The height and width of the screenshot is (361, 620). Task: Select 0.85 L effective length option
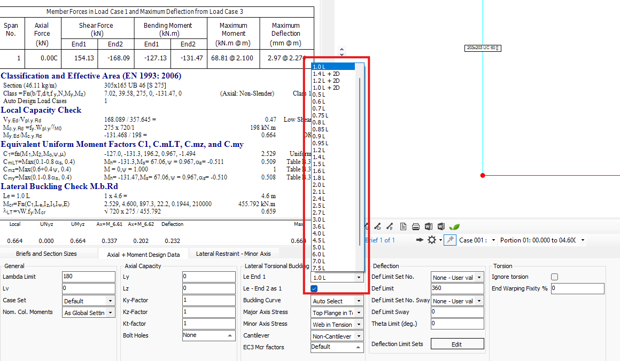pyautogui.click(x=333, y=130)
